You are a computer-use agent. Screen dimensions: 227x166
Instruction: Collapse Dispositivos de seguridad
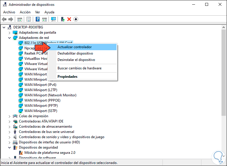[x=9, y=147]
